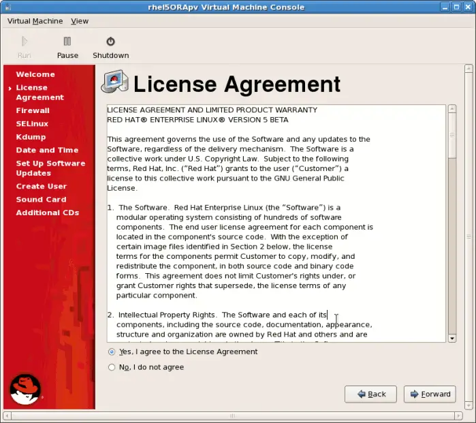Click inside the license agreement text area

click(x=272, y=225)
